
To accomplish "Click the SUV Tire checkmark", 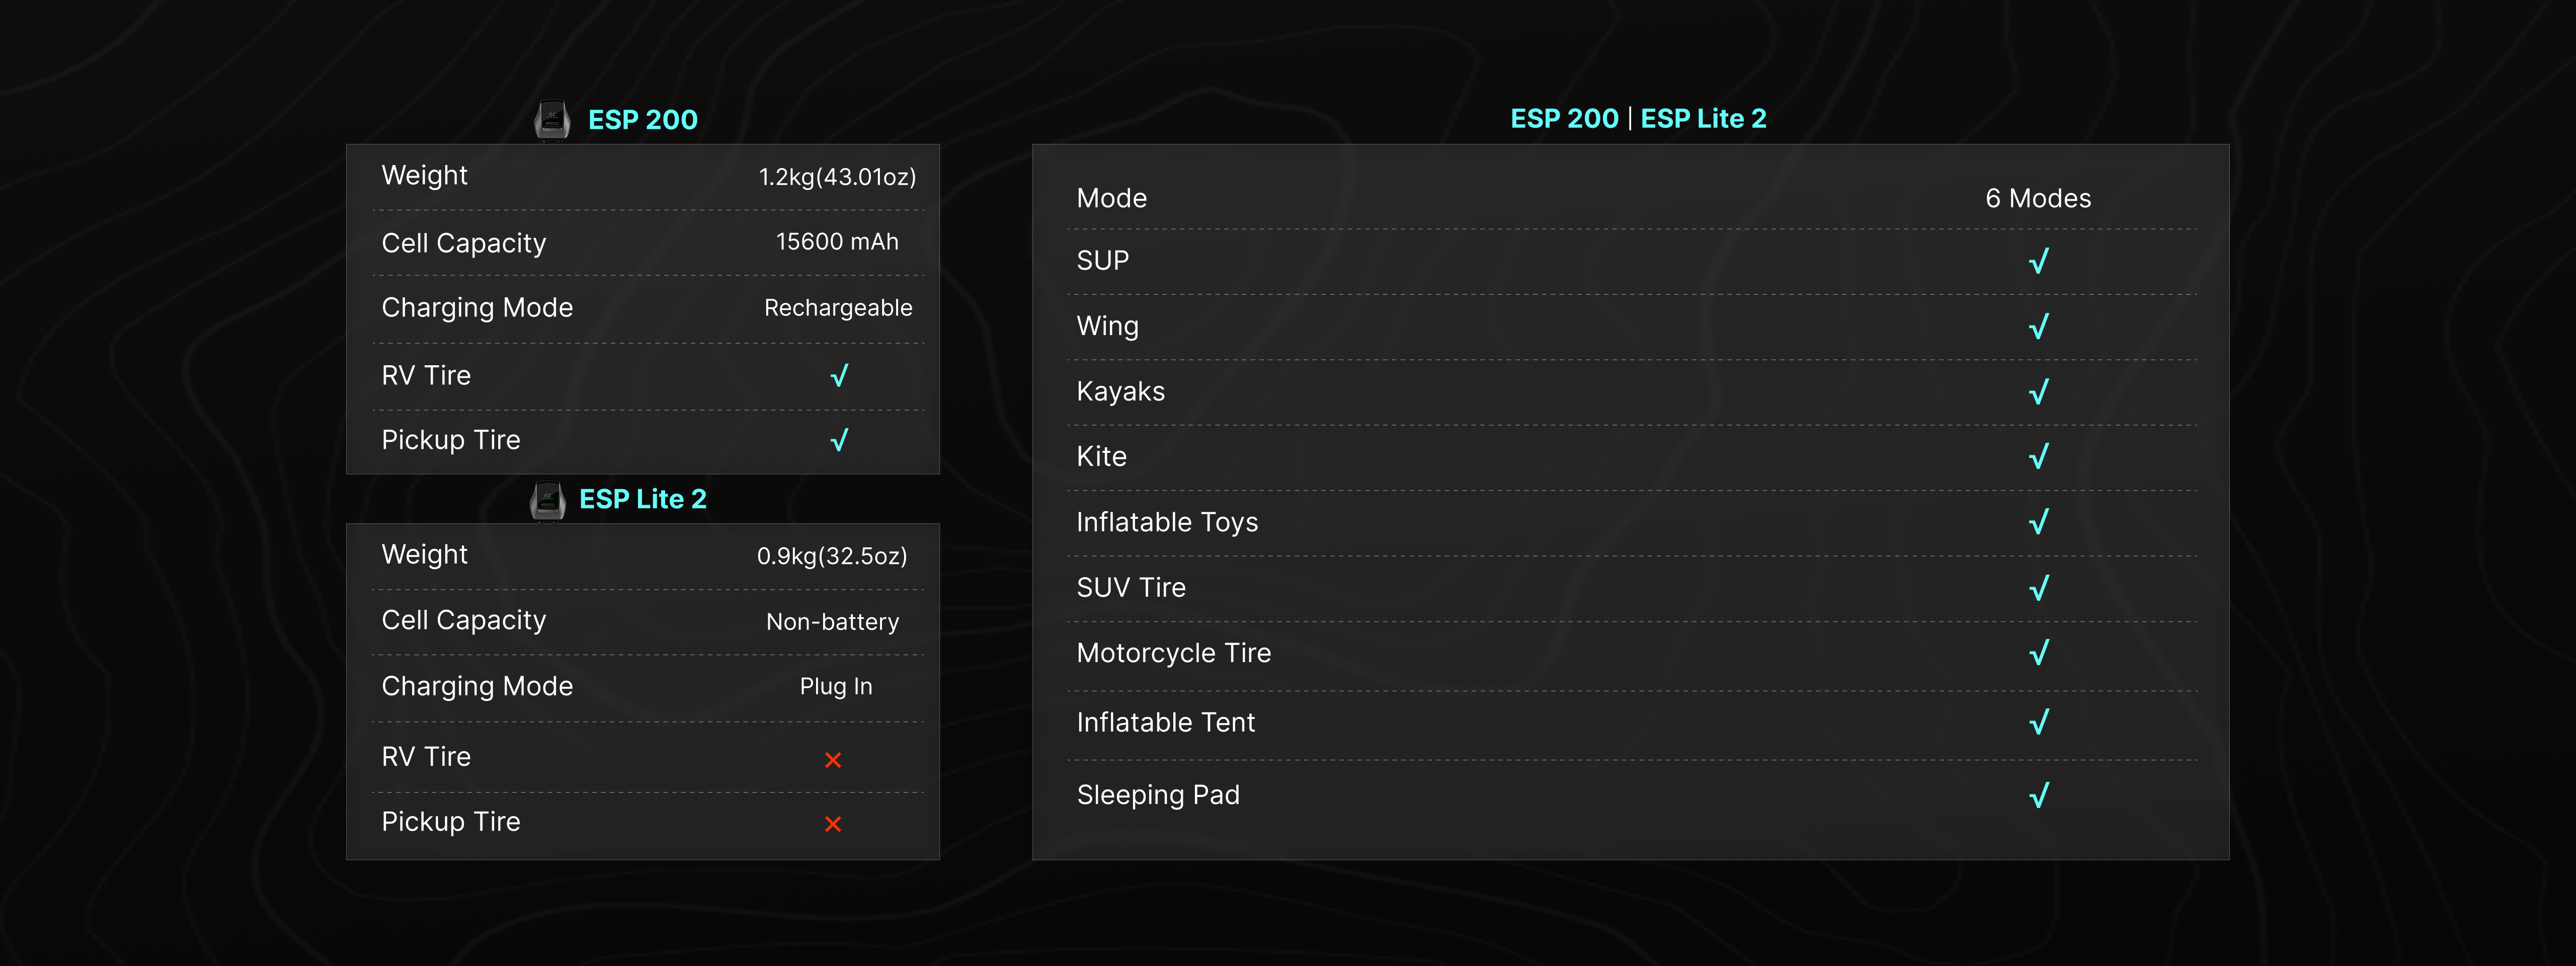I will pyautogui.click(x=2039, y=587).
